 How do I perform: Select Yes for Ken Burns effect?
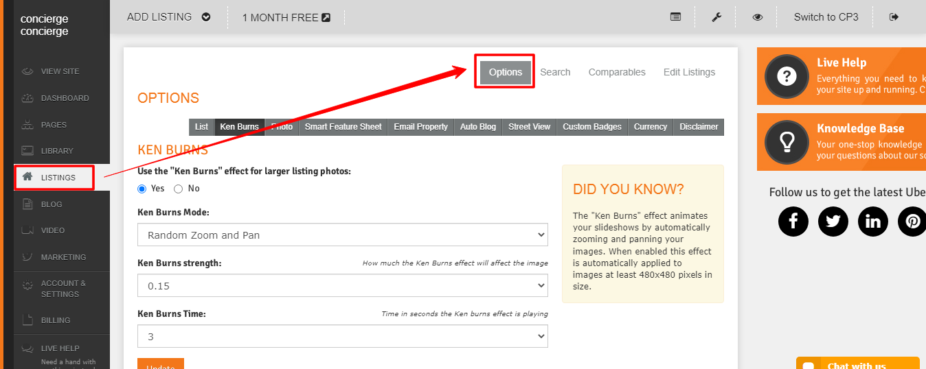[142, 189]
